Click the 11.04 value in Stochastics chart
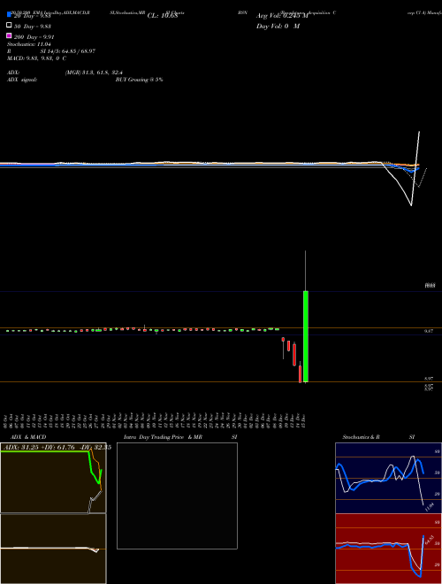442x584 pixels. 430,507
